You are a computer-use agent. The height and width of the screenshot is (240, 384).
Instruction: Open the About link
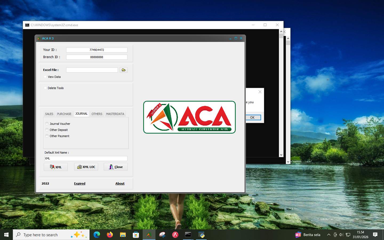(x=120, y=183)
